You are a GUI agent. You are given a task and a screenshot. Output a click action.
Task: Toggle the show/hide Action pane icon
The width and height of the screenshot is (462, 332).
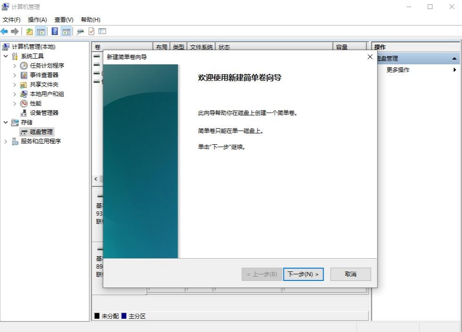tap(66, 31)
